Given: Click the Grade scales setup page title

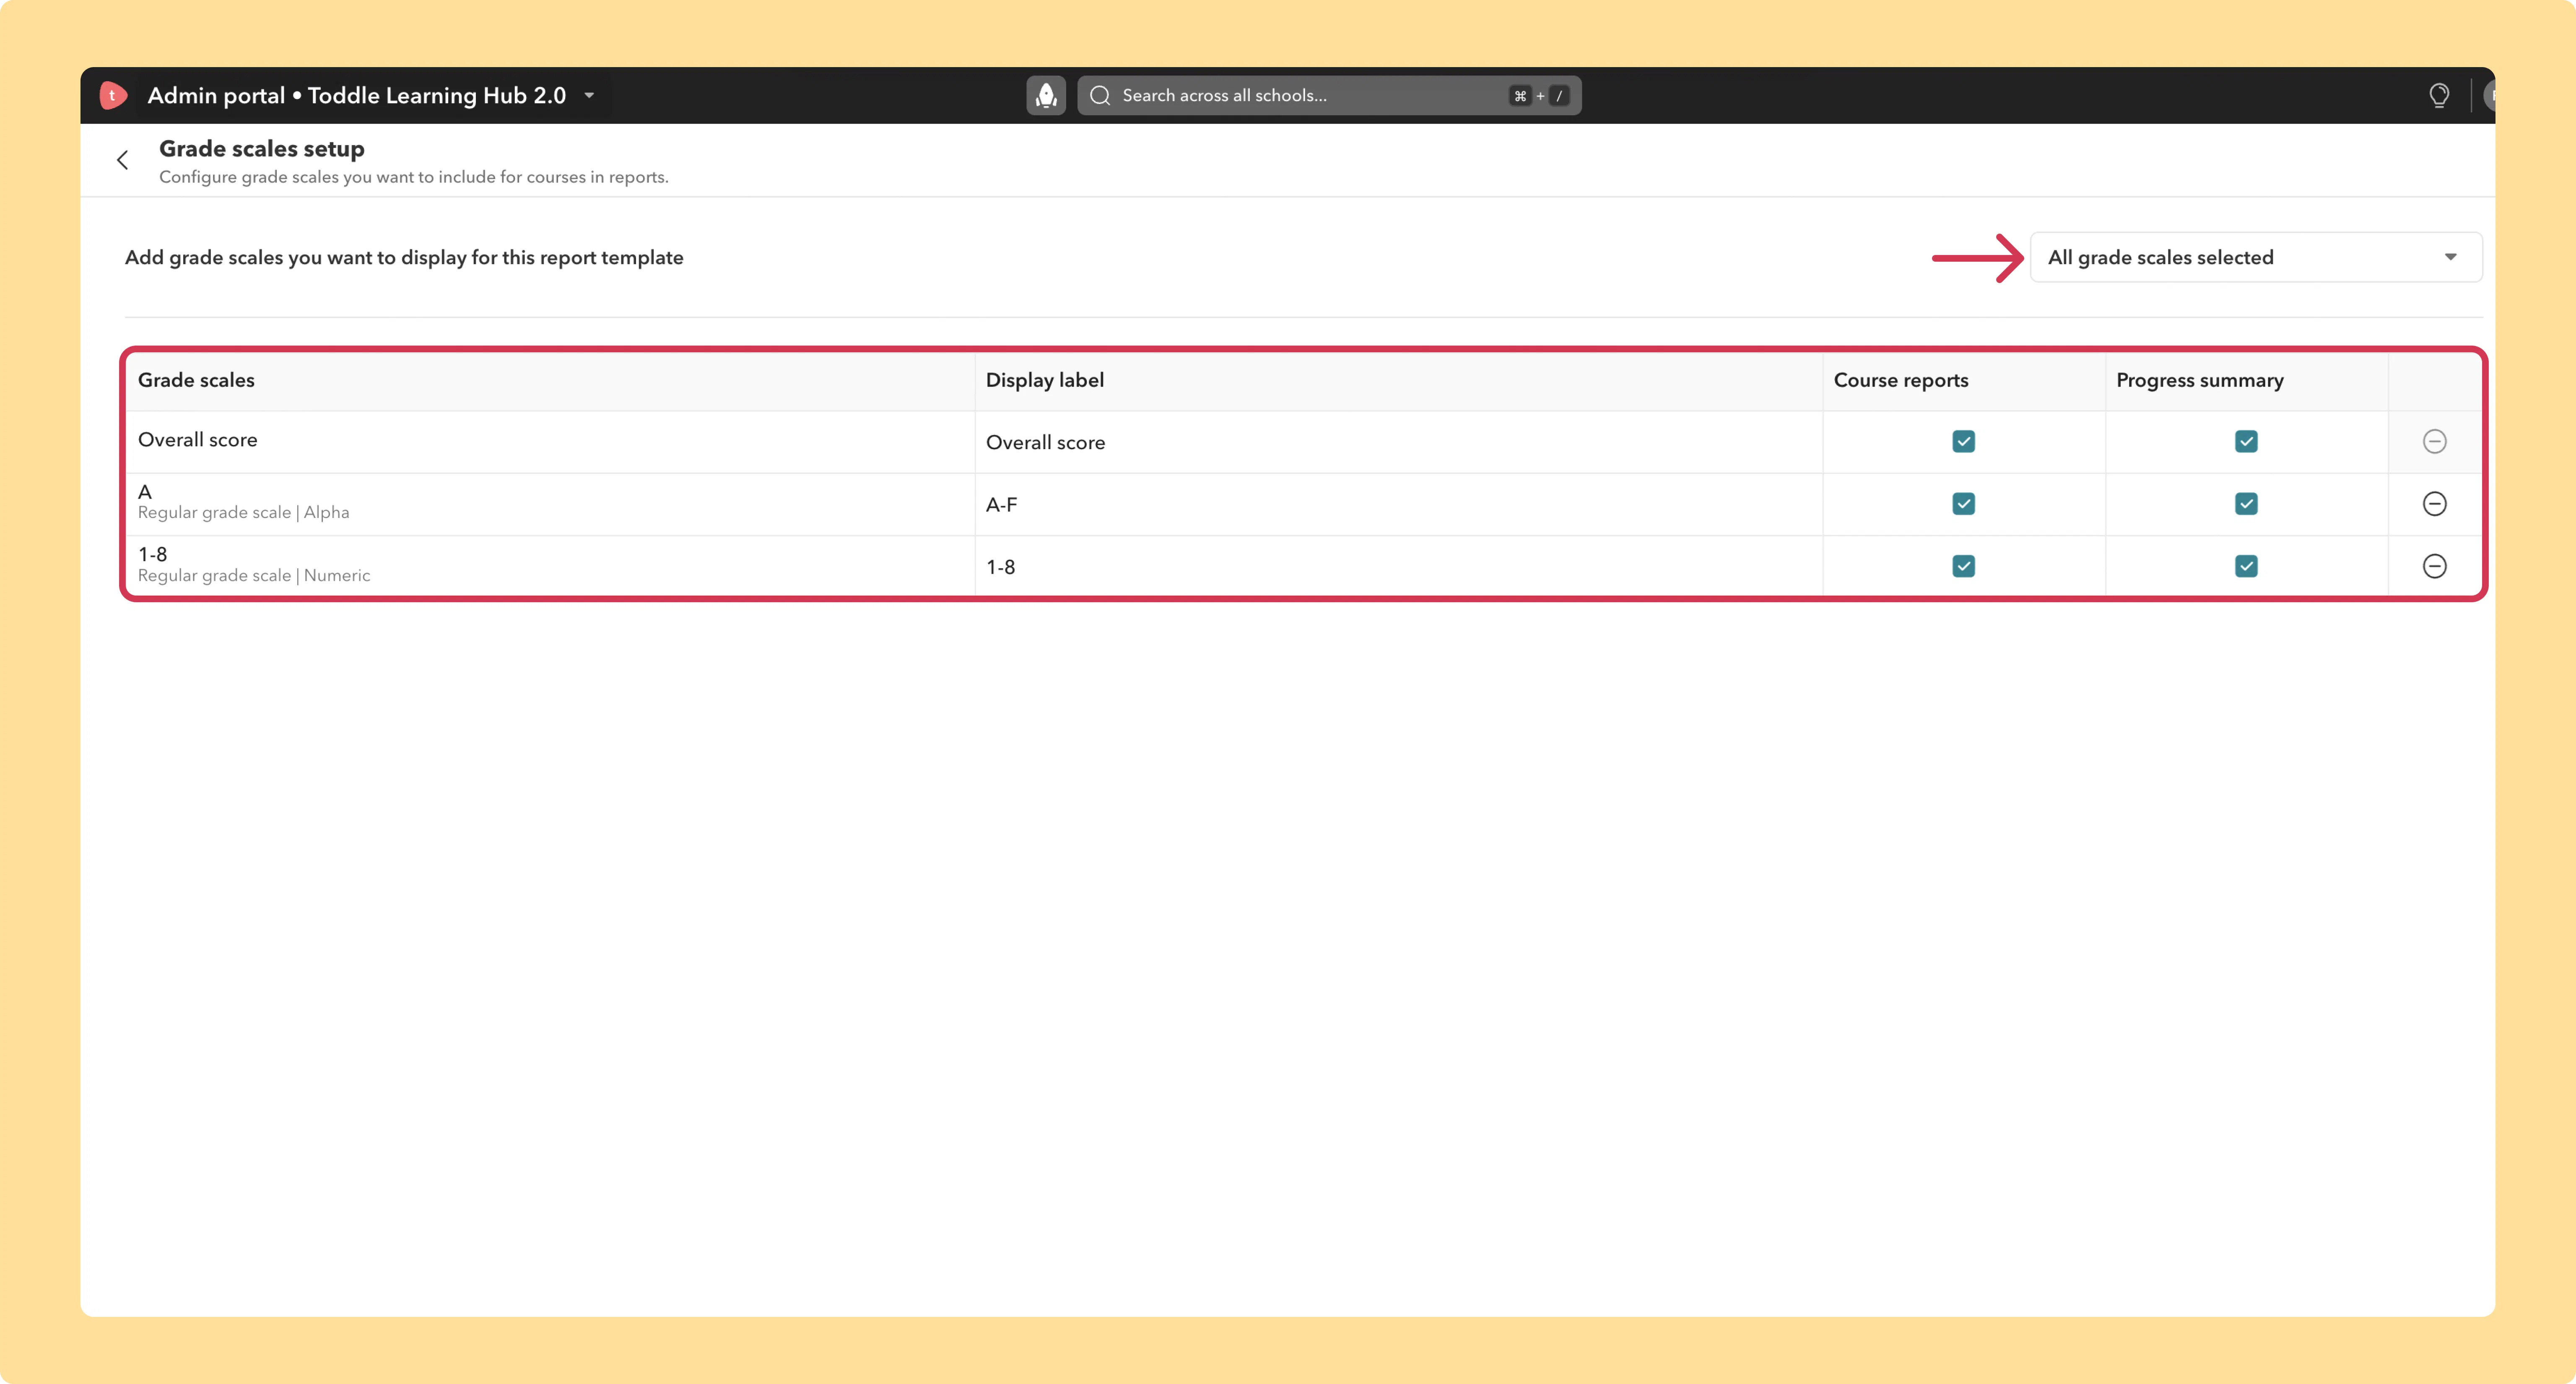Looking at the screenshot, I should pyautogui.click(x=262, y=149).
